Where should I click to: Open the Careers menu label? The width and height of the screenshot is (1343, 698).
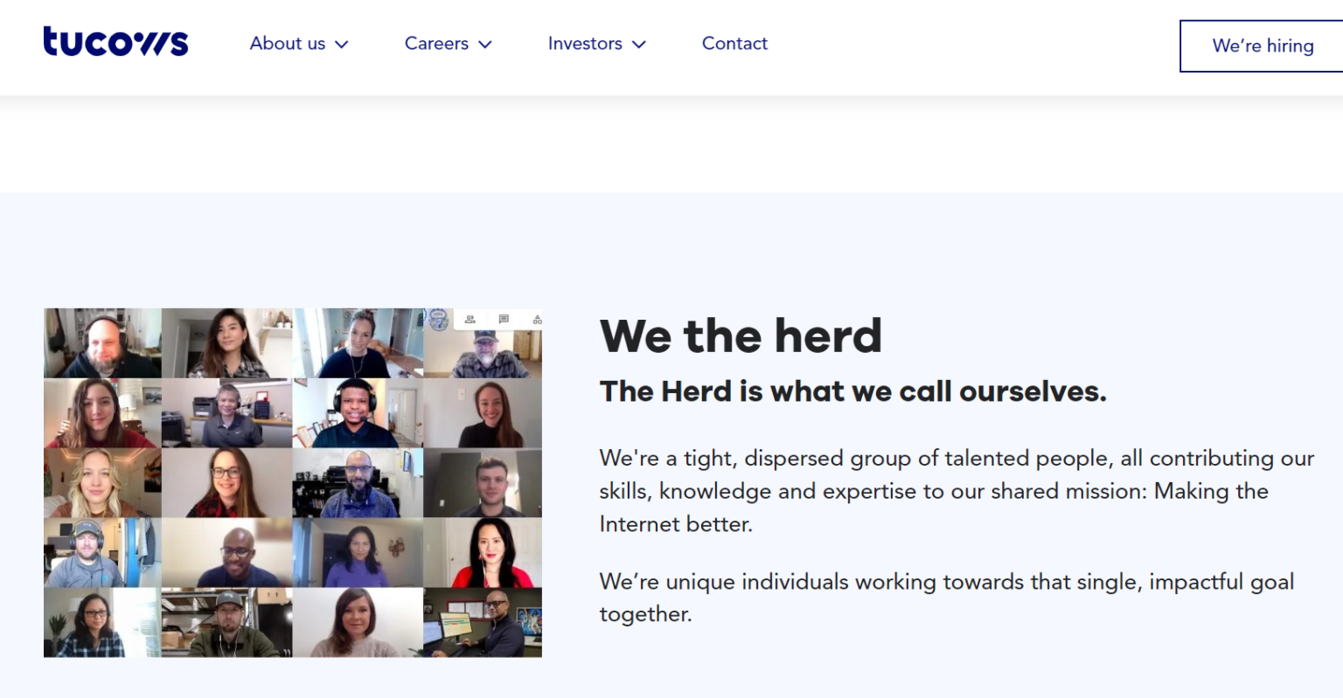click(436, 44)
